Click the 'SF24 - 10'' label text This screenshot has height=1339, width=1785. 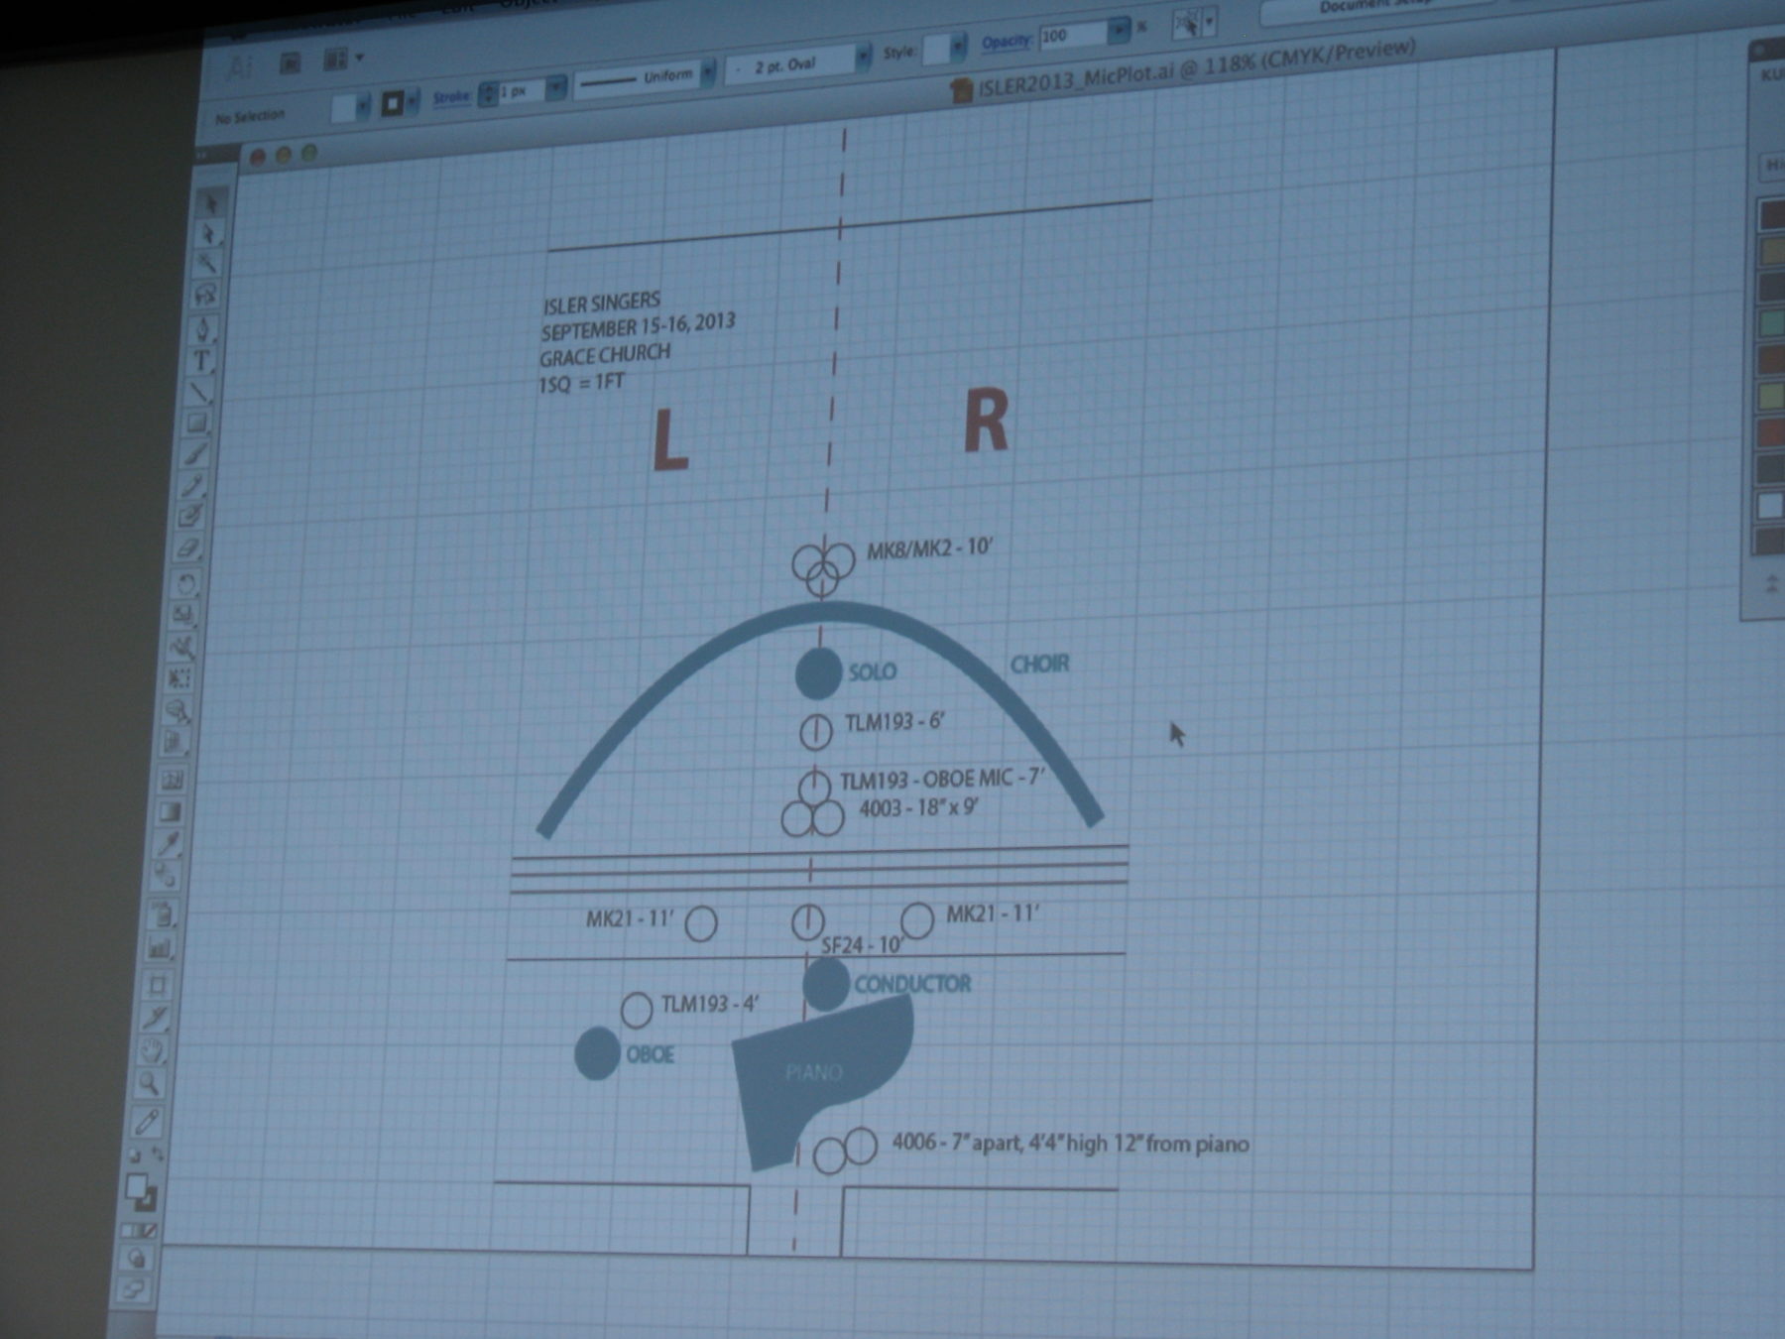[x=862, y=945]
